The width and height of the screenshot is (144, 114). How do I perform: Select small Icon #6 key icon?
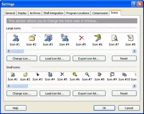[75, 74]
